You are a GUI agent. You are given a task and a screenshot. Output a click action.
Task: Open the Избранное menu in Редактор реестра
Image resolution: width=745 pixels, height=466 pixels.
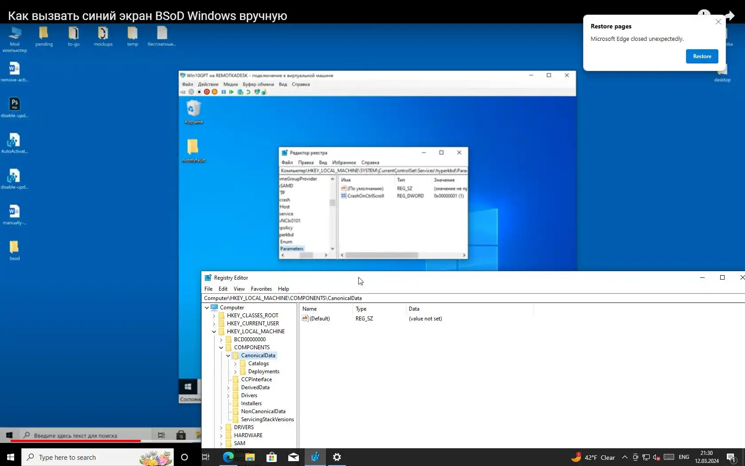click(344, 162)
